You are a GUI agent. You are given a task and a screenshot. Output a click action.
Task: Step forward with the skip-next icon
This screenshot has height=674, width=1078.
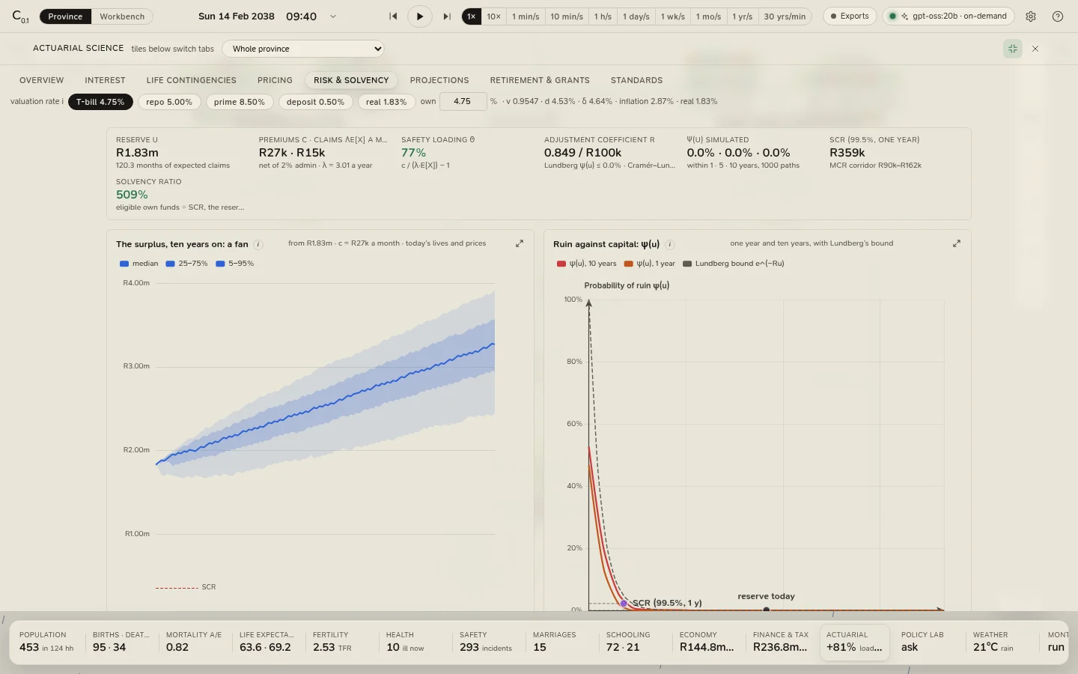click(x=447, y=16)
